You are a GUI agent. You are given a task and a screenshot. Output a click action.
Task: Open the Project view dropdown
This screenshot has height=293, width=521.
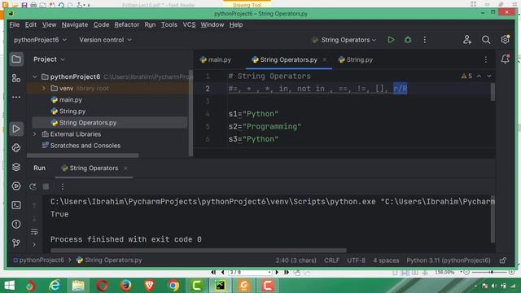click(49, 59)
